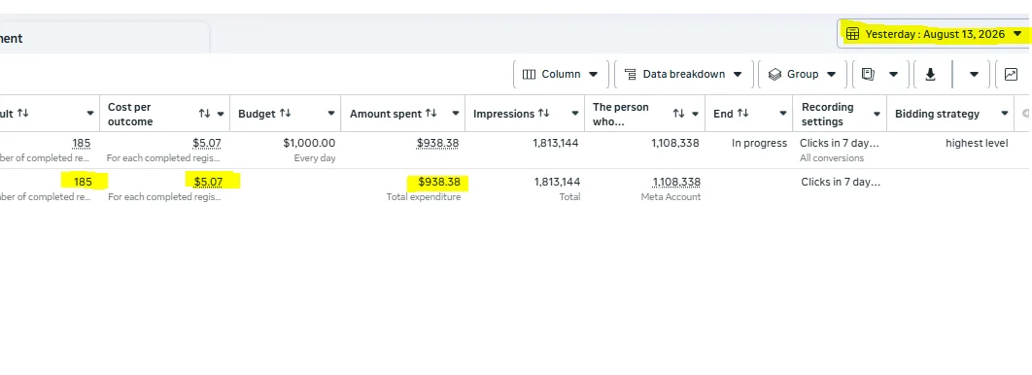Viewport: 1032px width, 375px height.
Task: Click 'Every day' under the budget
Action: (315, 158)
